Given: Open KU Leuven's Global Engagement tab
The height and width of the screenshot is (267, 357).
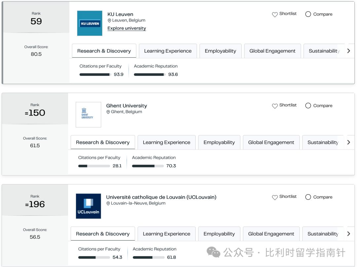Looking at the screenshot, I should [272, 51].
